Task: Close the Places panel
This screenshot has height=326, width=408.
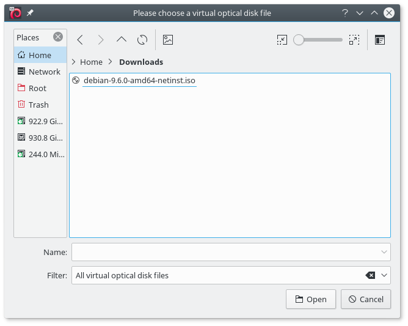Action: pos(58,37)
